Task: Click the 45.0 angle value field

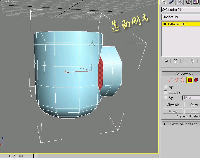Action: (x=191, y=98)
